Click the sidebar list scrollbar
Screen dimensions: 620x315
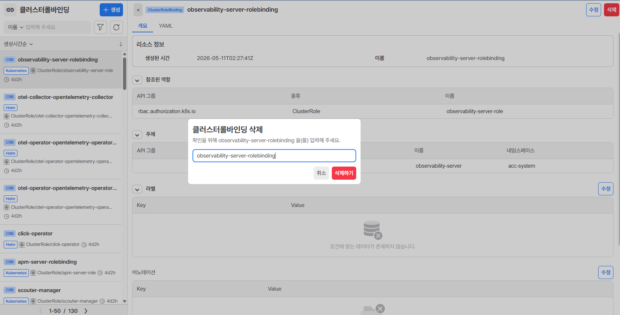tap(124, 73)
